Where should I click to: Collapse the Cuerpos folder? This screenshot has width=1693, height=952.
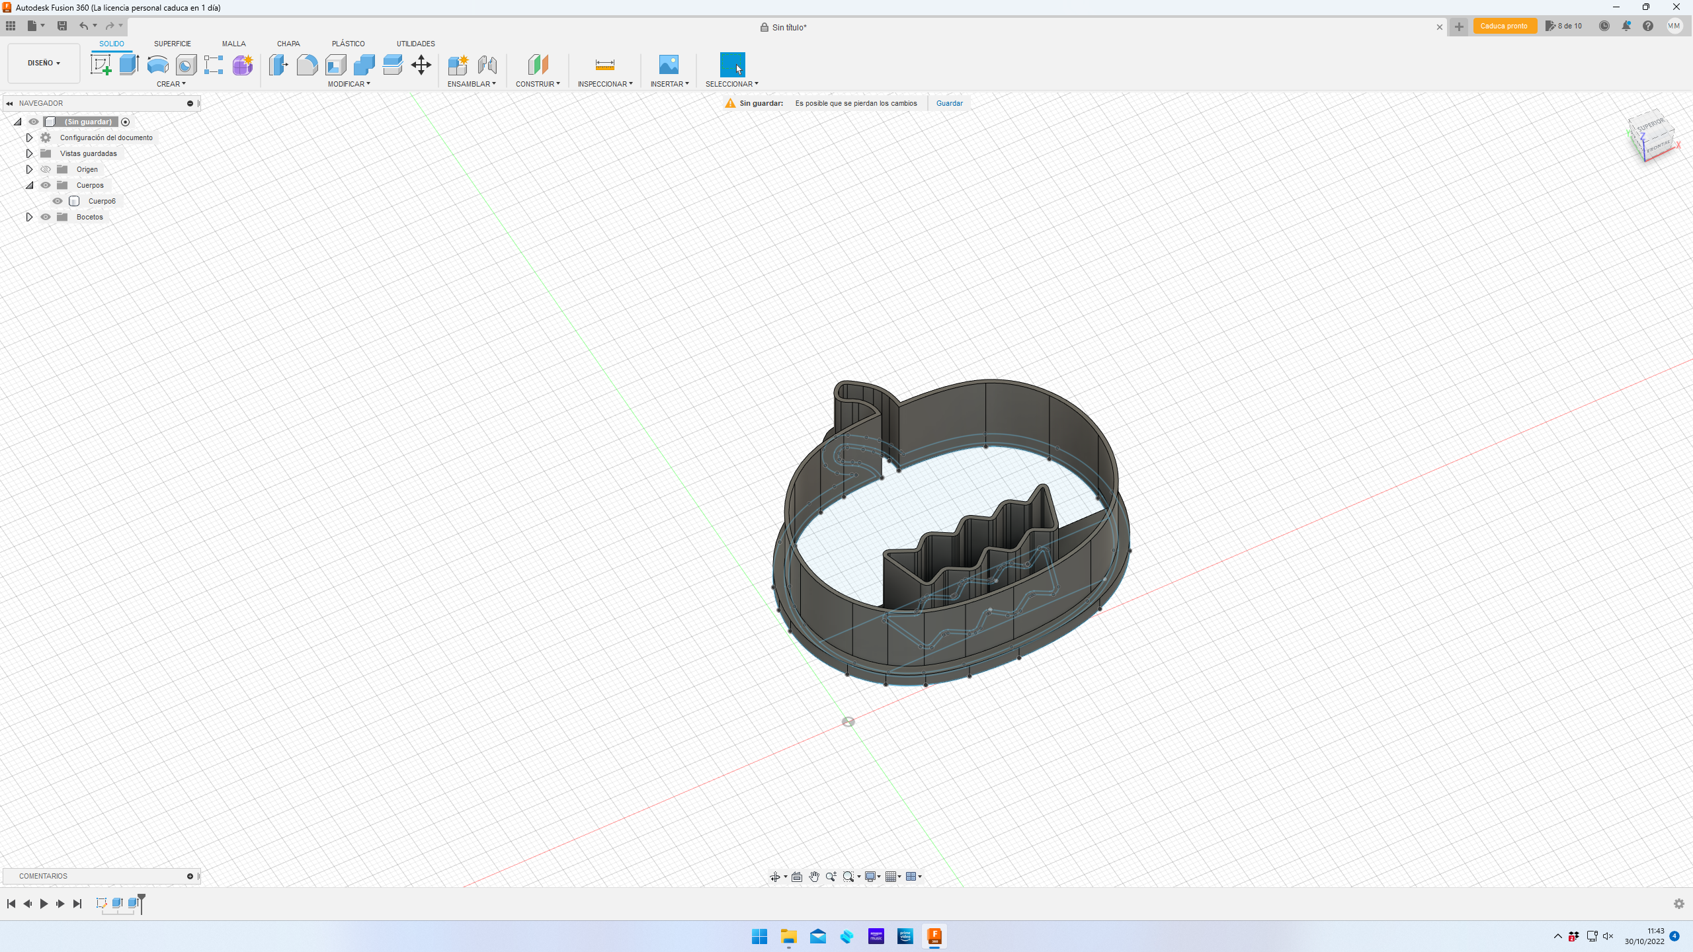[29, 185]
